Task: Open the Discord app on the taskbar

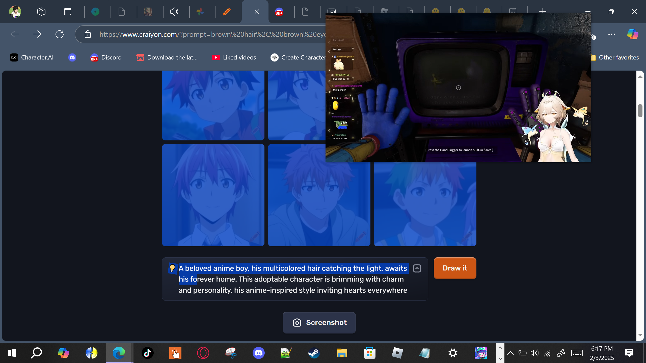Action: click(258, 353)
